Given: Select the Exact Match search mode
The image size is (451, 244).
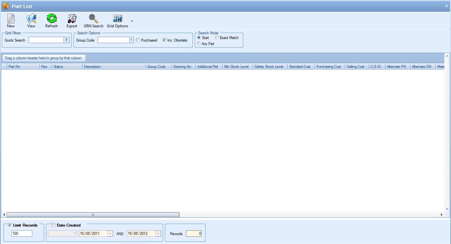Looking at the screenshot, I should pyautogui.click(x=217, y=38).
